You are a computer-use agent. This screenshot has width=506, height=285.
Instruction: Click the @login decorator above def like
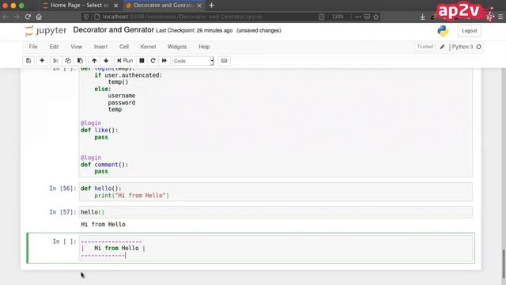coord(91,123)
